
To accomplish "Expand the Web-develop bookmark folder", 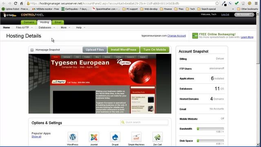I will (x=149, y=9).
